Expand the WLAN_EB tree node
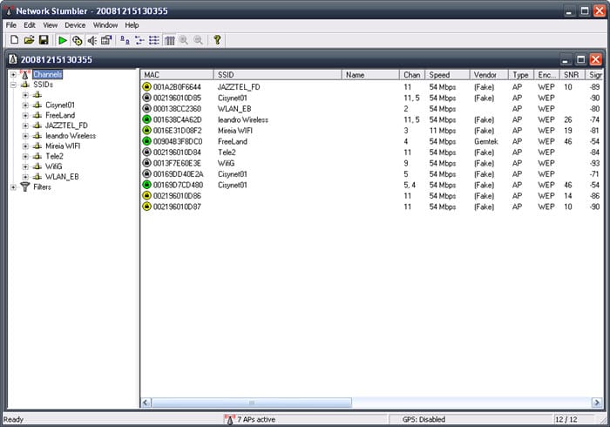Image resolution: width=610 pixels, height=427 pixels. point(25,177)
